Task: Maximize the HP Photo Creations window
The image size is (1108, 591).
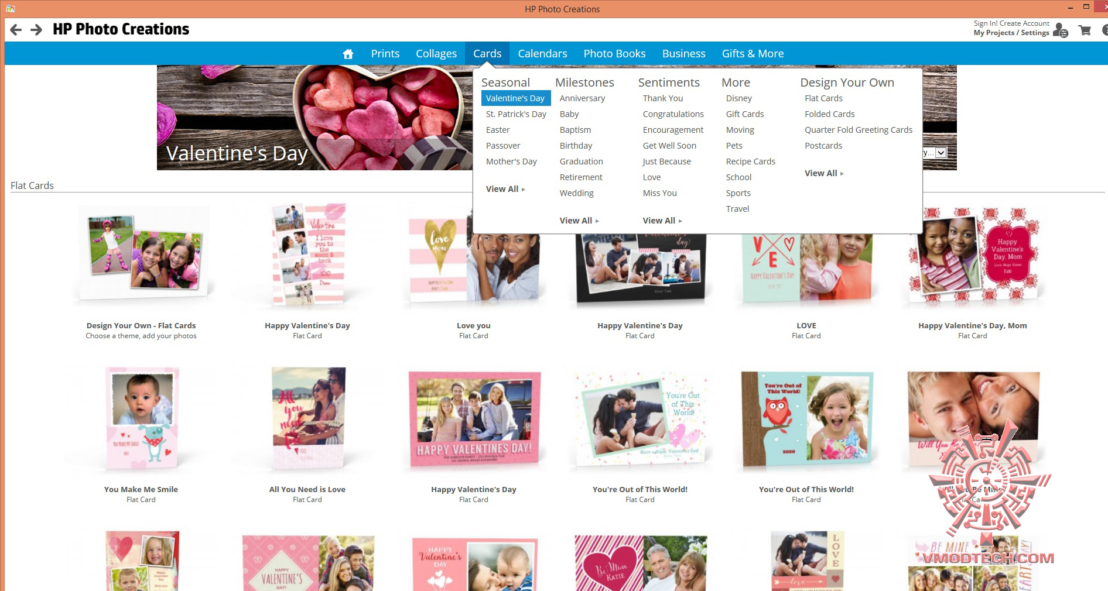Action: 1086,8
